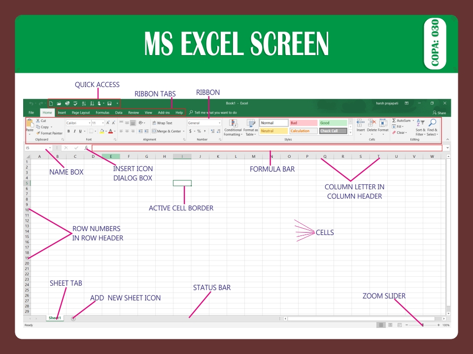Click the zoom slider at bottom right
The image size is (473, 354).
coord(424,325)
